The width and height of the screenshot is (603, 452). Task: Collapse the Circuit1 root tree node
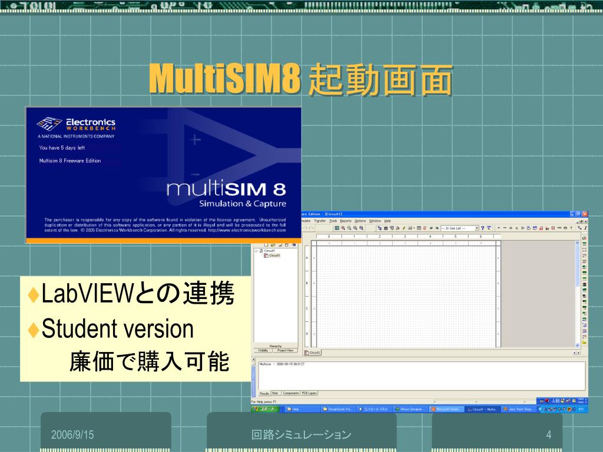(x=256, y=251)
